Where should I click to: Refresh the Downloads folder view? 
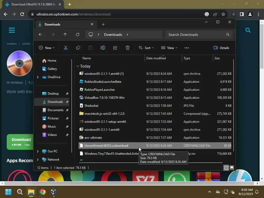tap(77, 35)
